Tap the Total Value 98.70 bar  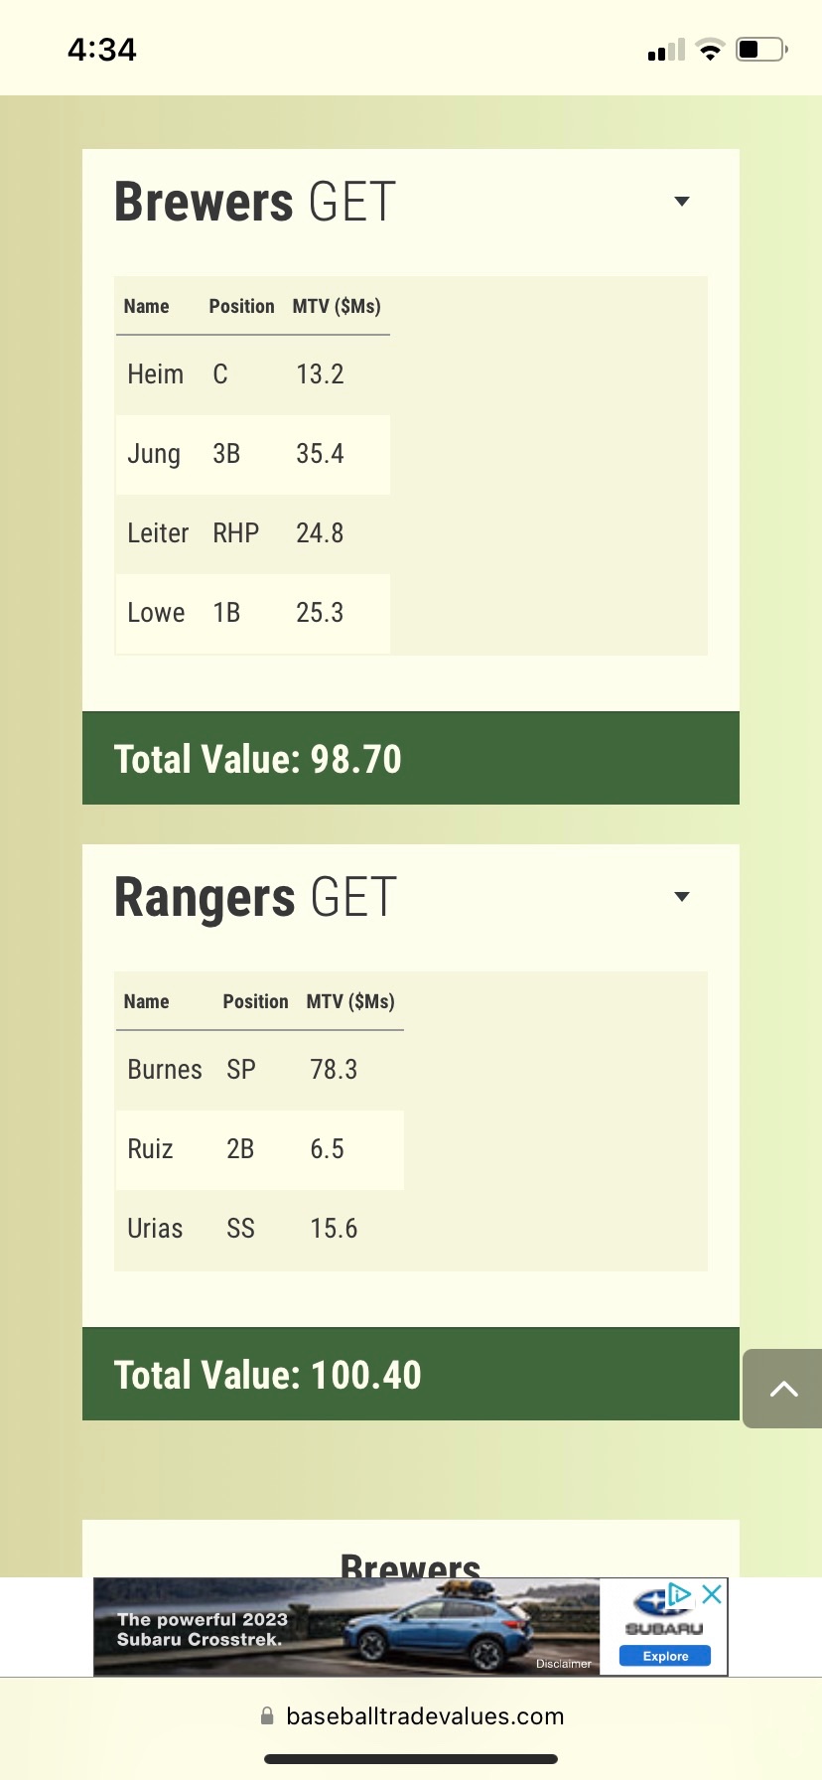click(x=411, y=759)
